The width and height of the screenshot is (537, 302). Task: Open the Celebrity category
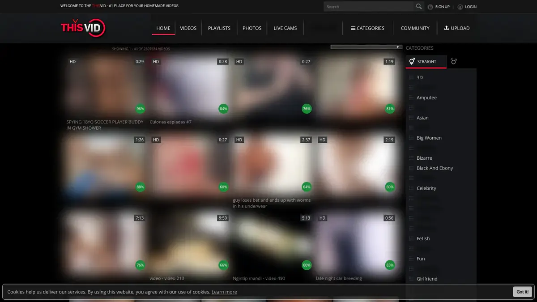[426, 188]
